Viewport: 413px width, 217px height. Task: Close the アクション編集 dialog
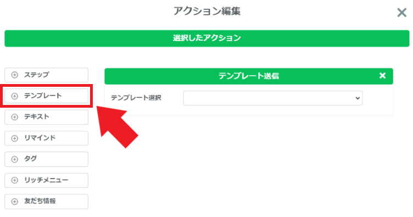point(401,13)
